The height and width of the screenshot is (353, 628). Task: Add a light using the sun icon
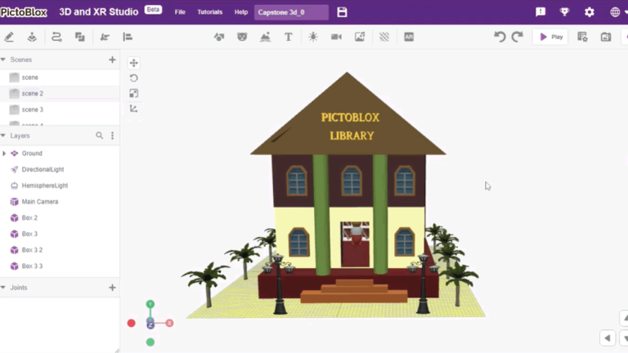[x=312, y=37]
